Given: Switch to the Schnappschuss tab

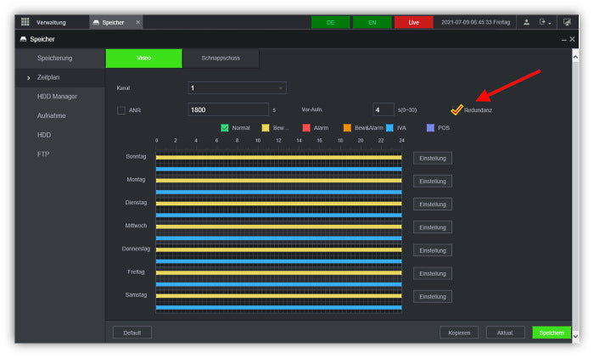Looking at the screenshot, I should pyautogui.click(x=221, y=59).
